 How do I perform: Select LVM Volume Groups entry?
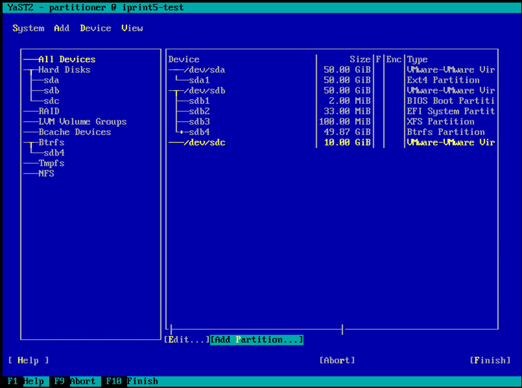pos(82,122)
